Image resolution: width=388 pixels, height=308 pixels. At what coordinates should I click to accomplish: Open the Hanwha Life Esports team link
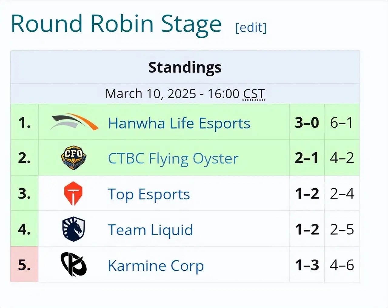point(179,123)
